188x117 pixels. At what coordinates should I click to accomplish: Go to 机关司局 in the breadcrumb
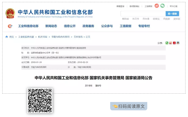tap(43, 37)
